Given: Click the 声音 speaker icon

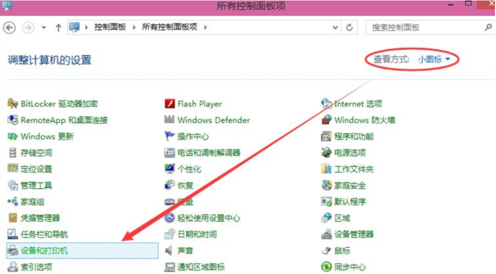Looking at the screenshot, I should point(169,251).
